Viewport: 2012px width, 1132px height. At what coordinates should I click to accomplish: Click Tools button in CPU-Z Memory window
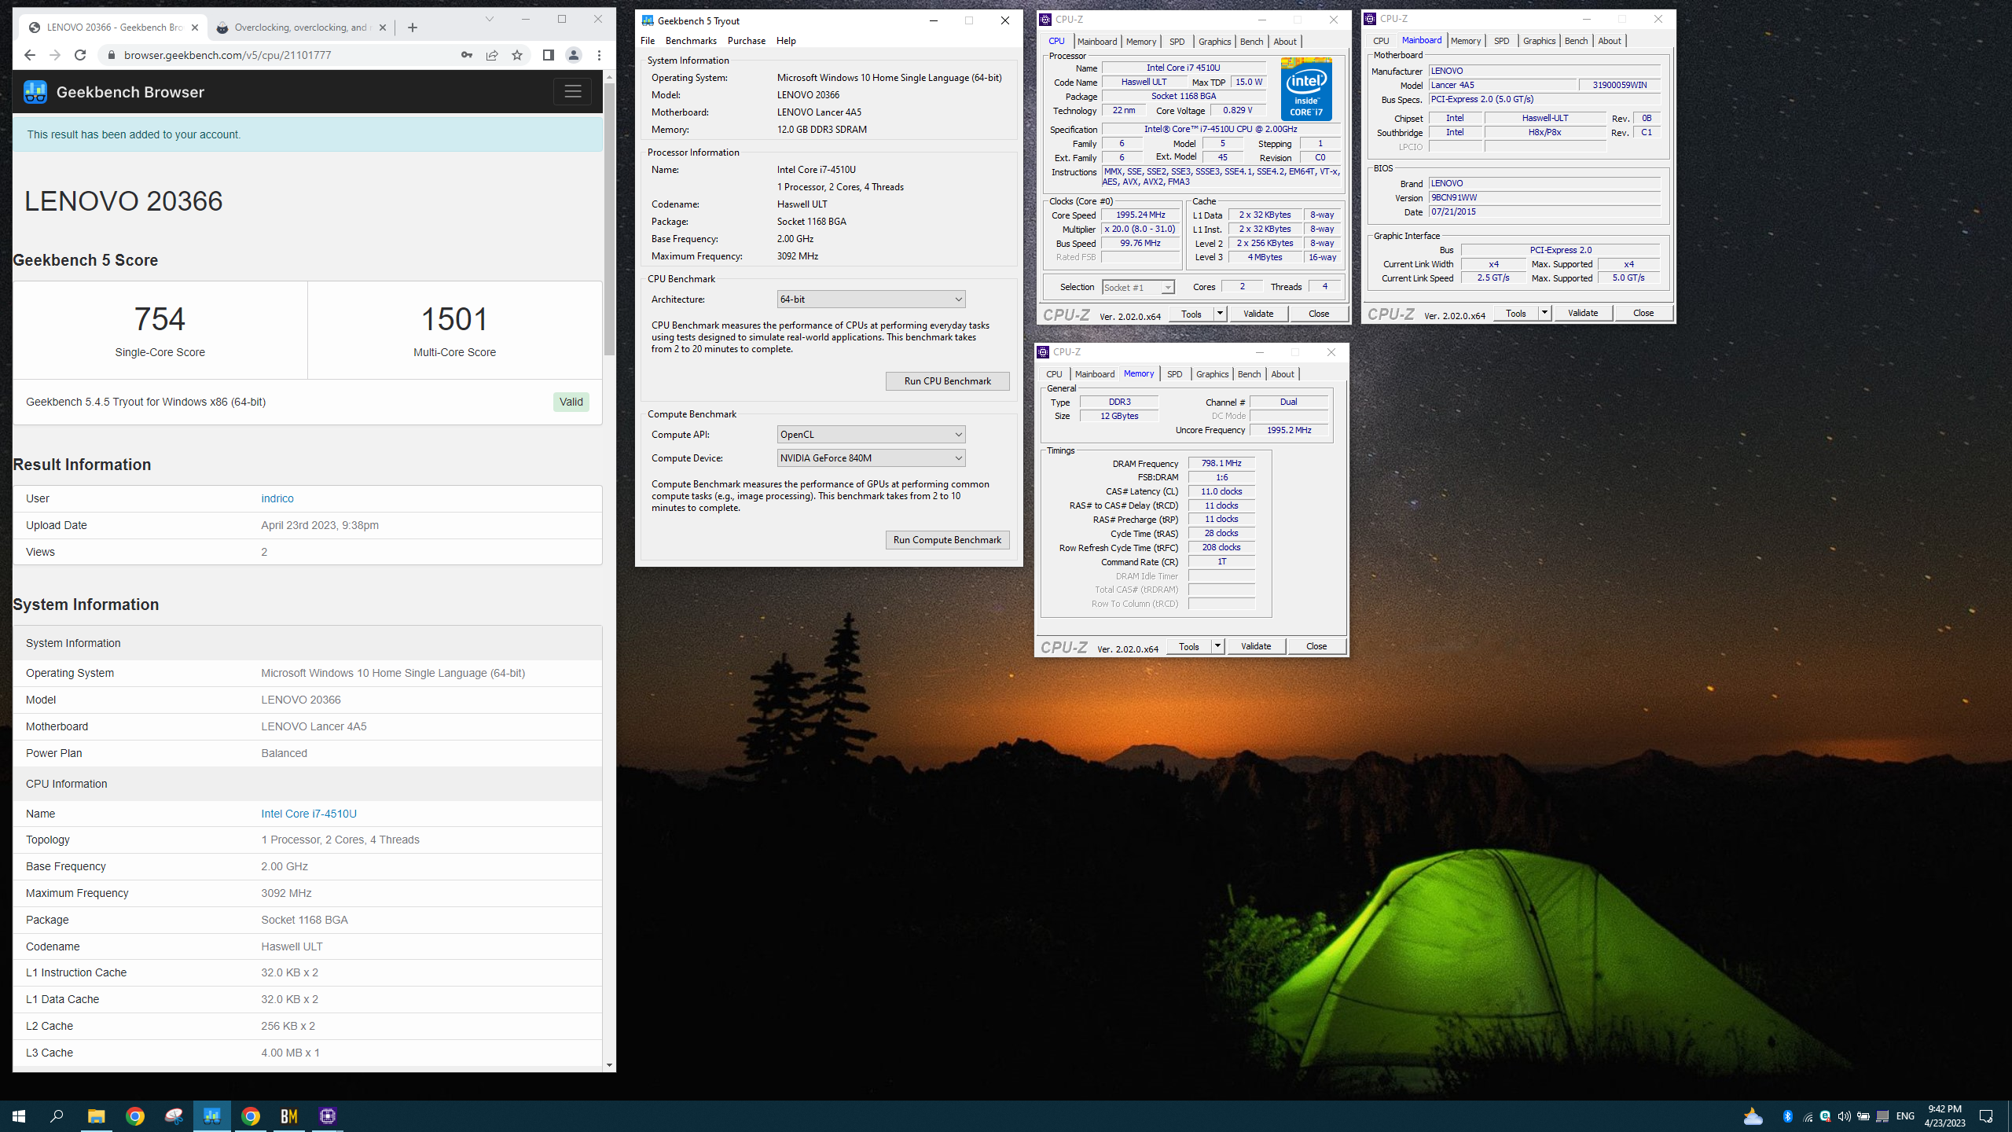coord(1188,646)
